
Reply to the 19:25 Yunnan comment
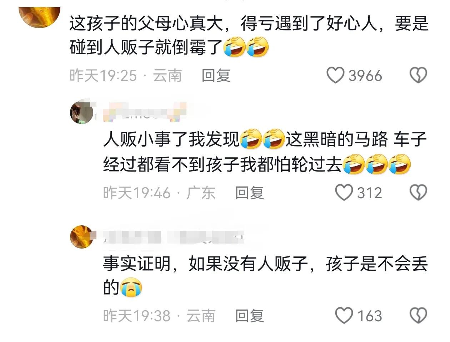pos(216,76)
